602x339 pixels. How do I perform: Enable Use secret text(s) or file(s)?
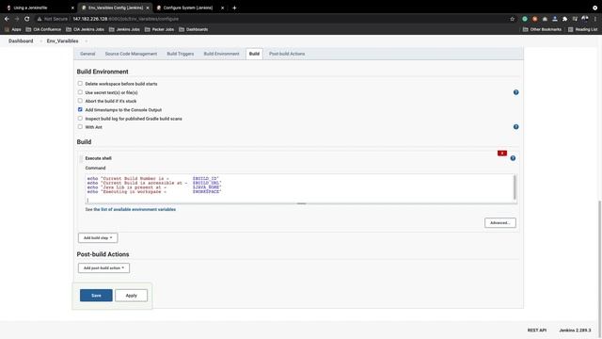(x=80, y=92)
